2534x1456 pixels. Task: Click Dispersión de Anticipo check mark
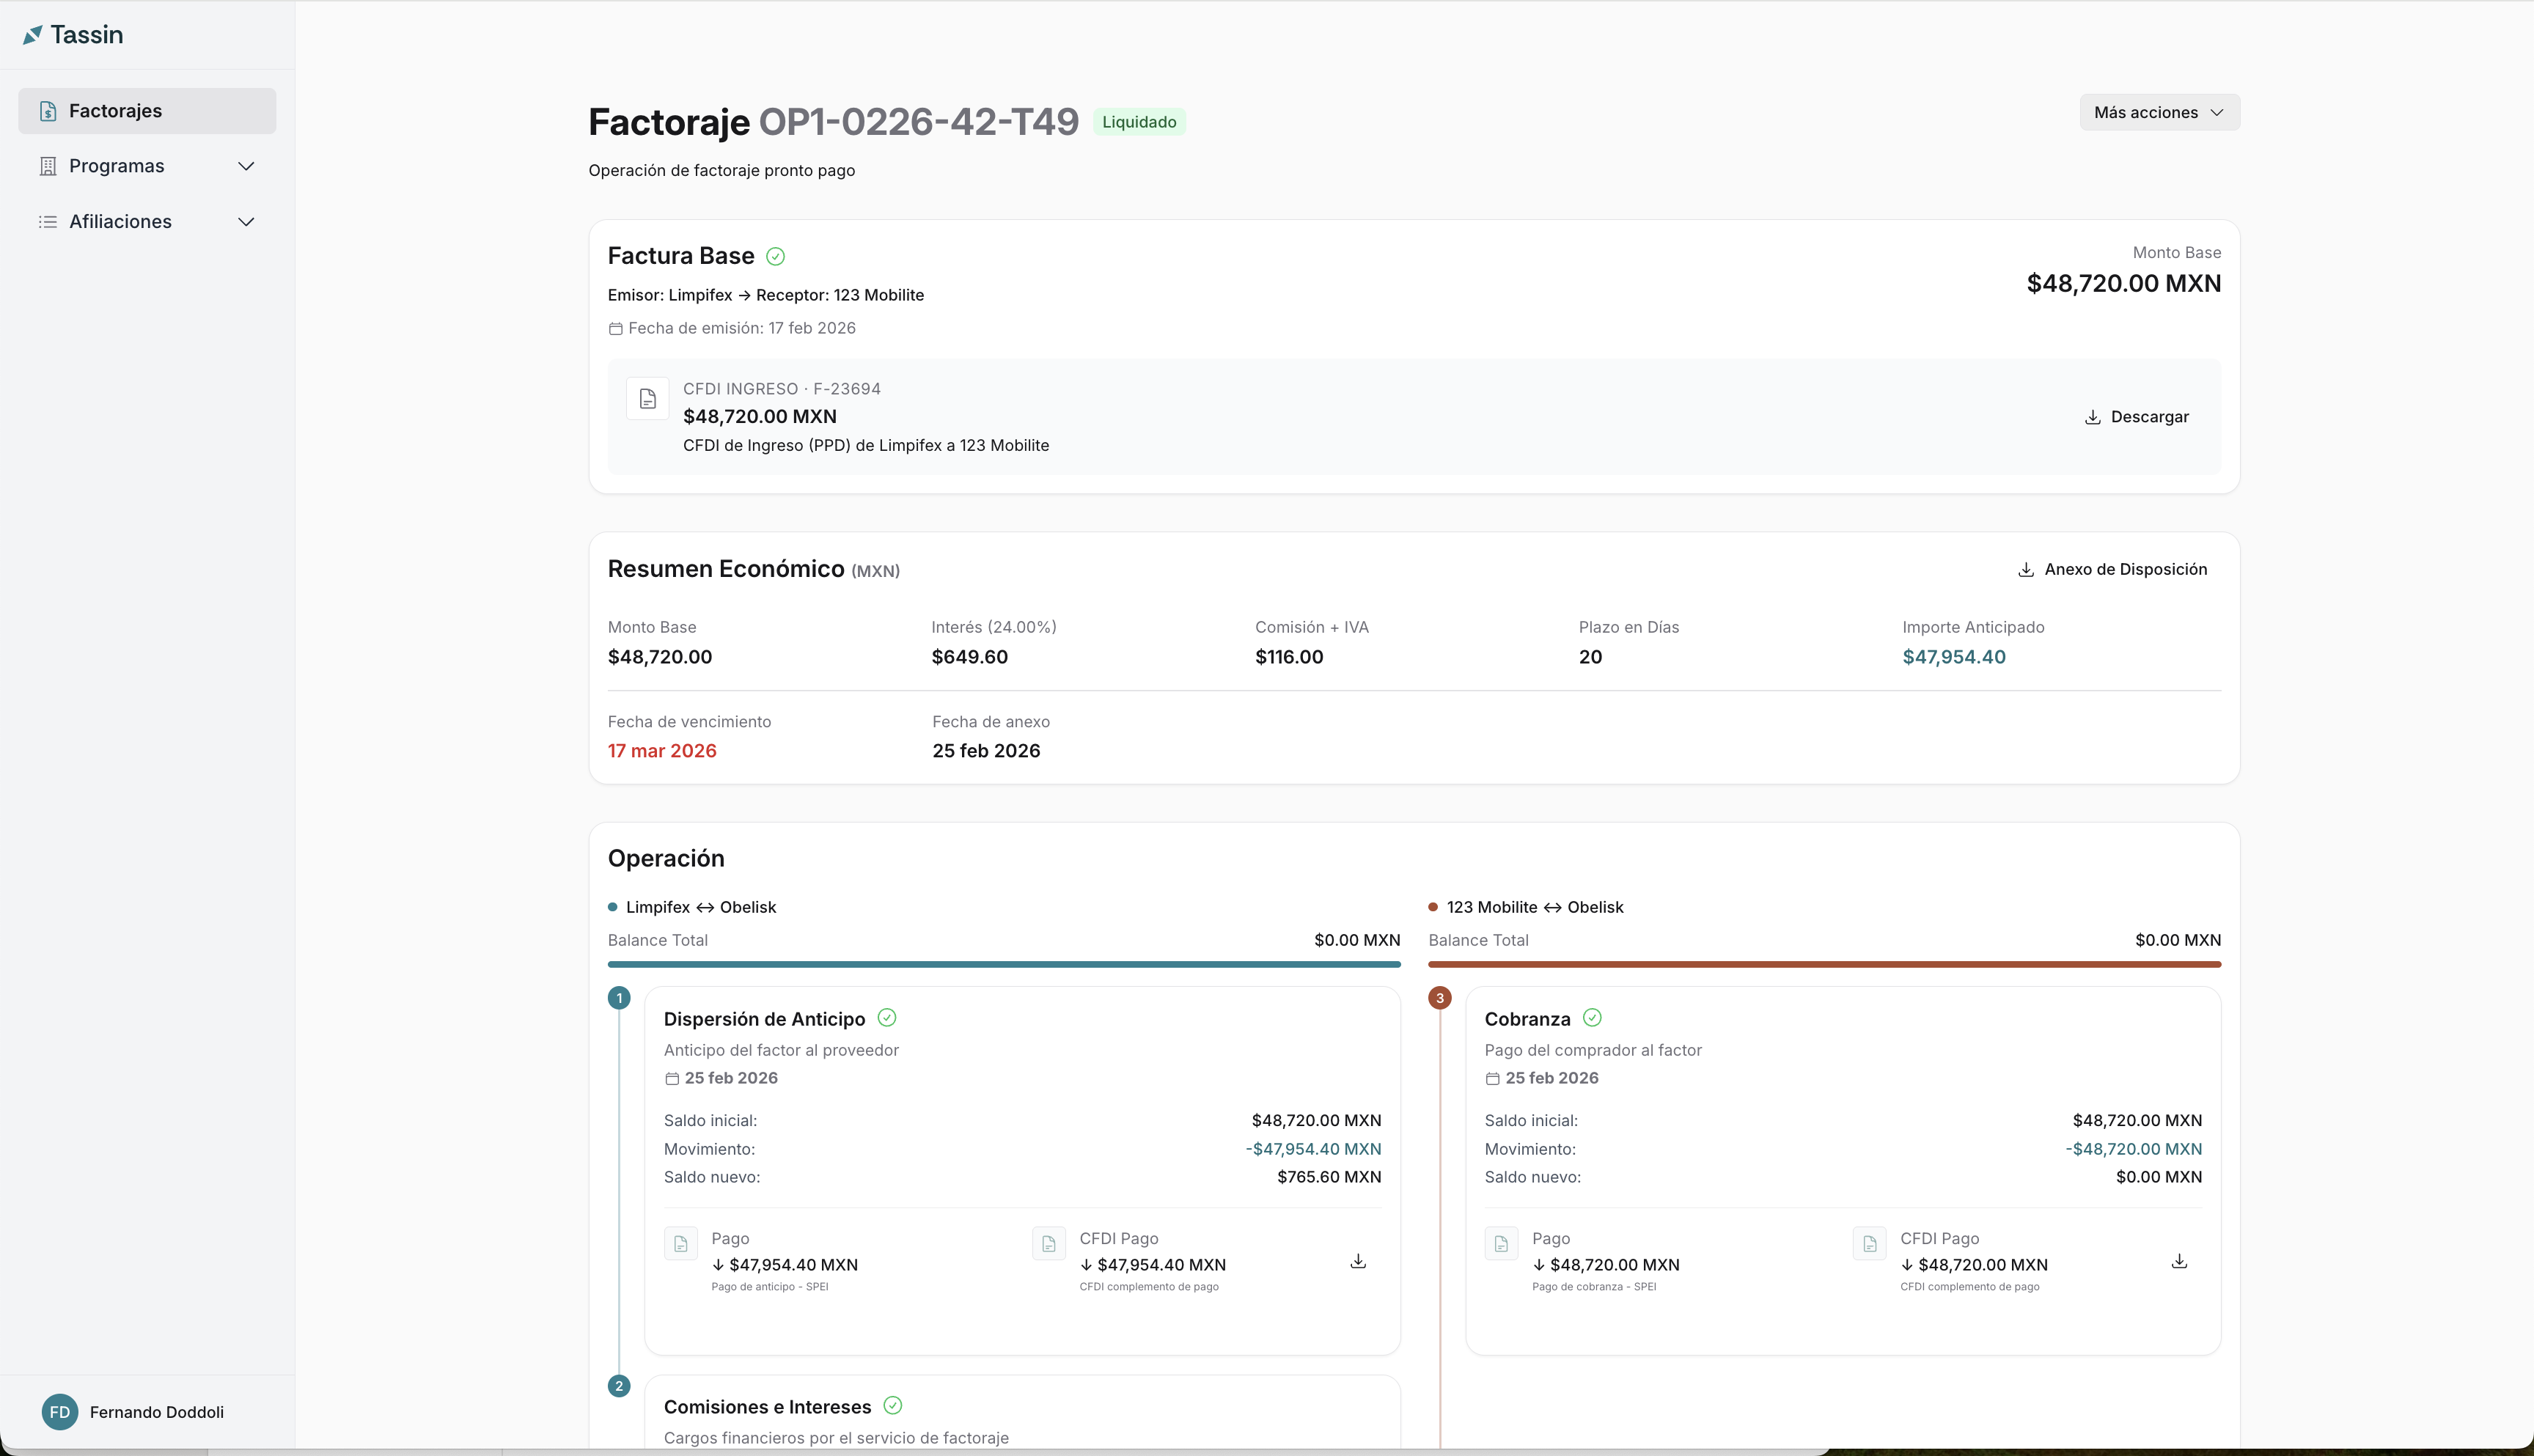click(x=886, y=1018)
